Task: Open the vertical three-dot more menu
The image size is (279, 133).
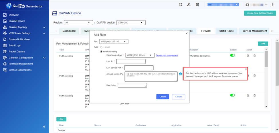Action: pyautogui.click(x=272, y=5)
